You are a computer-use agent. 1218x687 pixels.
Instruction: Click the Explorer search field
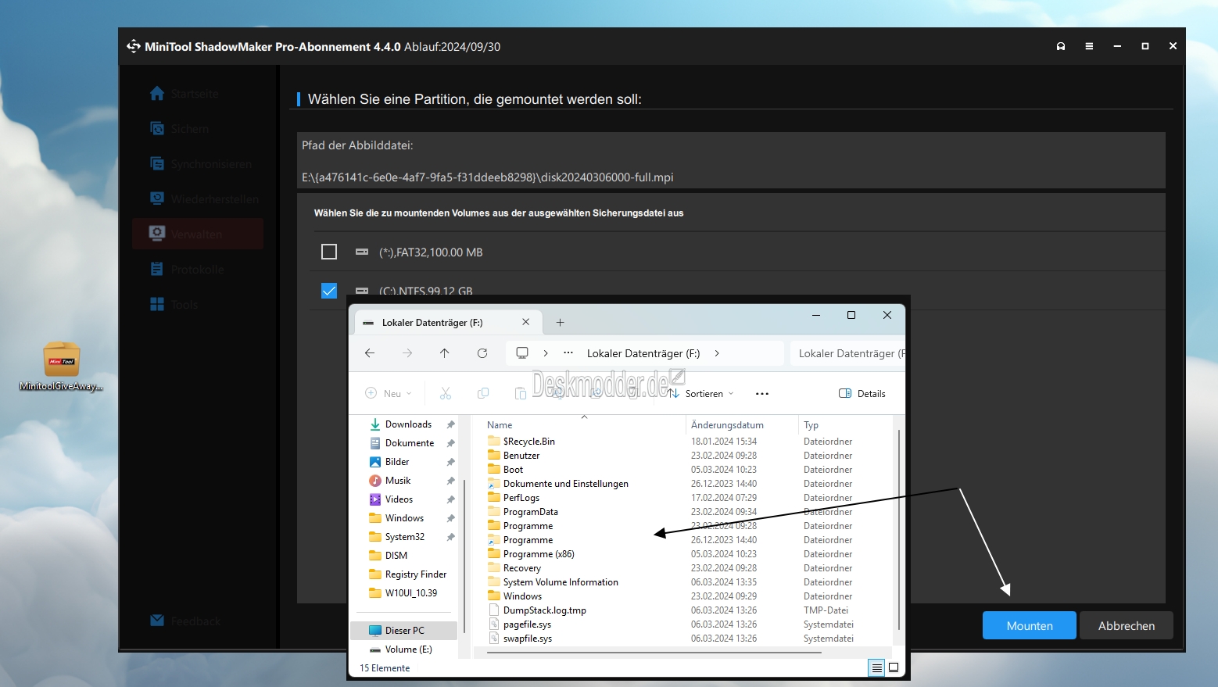coord(847,353)
